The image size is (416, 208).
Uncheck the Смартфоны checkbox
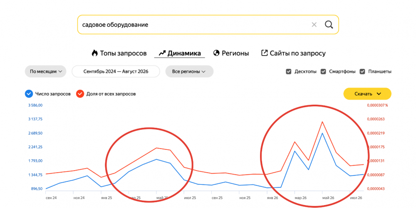(x=323, y=71)
